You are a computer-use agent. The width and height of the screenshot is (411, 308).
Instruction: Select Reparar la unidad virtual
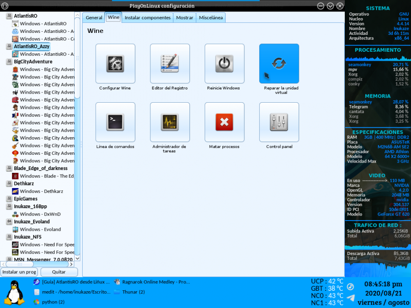tap(279, 64)
